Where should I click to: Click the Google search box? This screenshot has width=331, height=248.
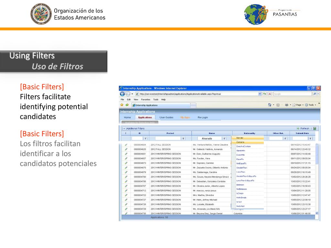click(x=292, y=94)
